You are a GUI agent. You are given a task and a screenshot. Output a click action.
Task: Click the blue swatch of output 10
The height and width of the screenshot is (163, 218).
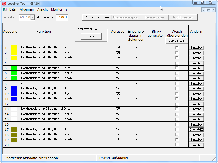[x=14, y=94]
